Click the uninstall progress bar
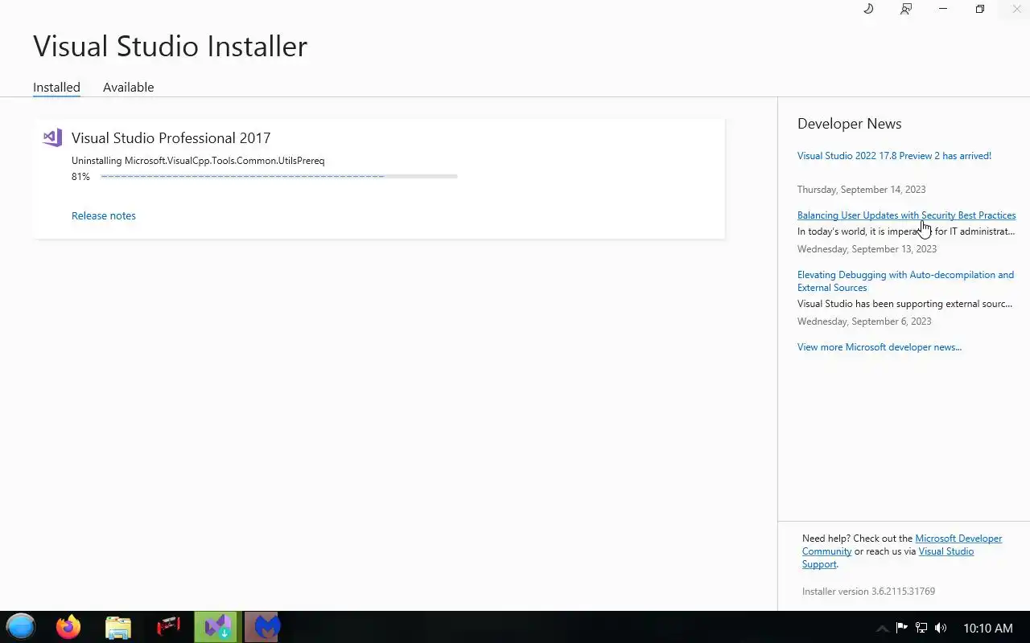Viewport: 1030px width, 643px height. click(279, 176)
